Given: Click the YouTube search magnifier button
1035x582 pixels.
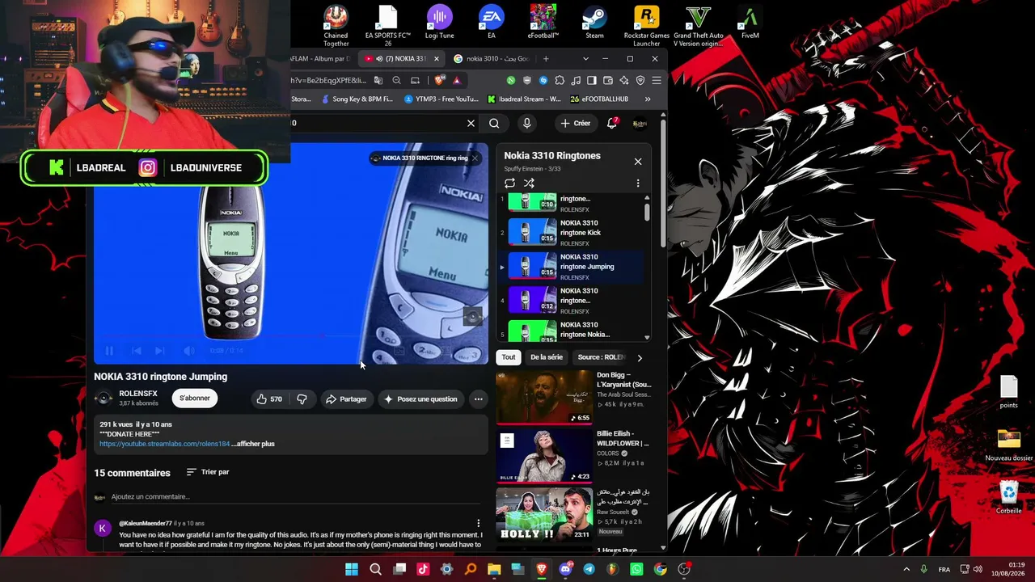Looking at the screenshot, I should pyautogui.click(x=494, y=124).
